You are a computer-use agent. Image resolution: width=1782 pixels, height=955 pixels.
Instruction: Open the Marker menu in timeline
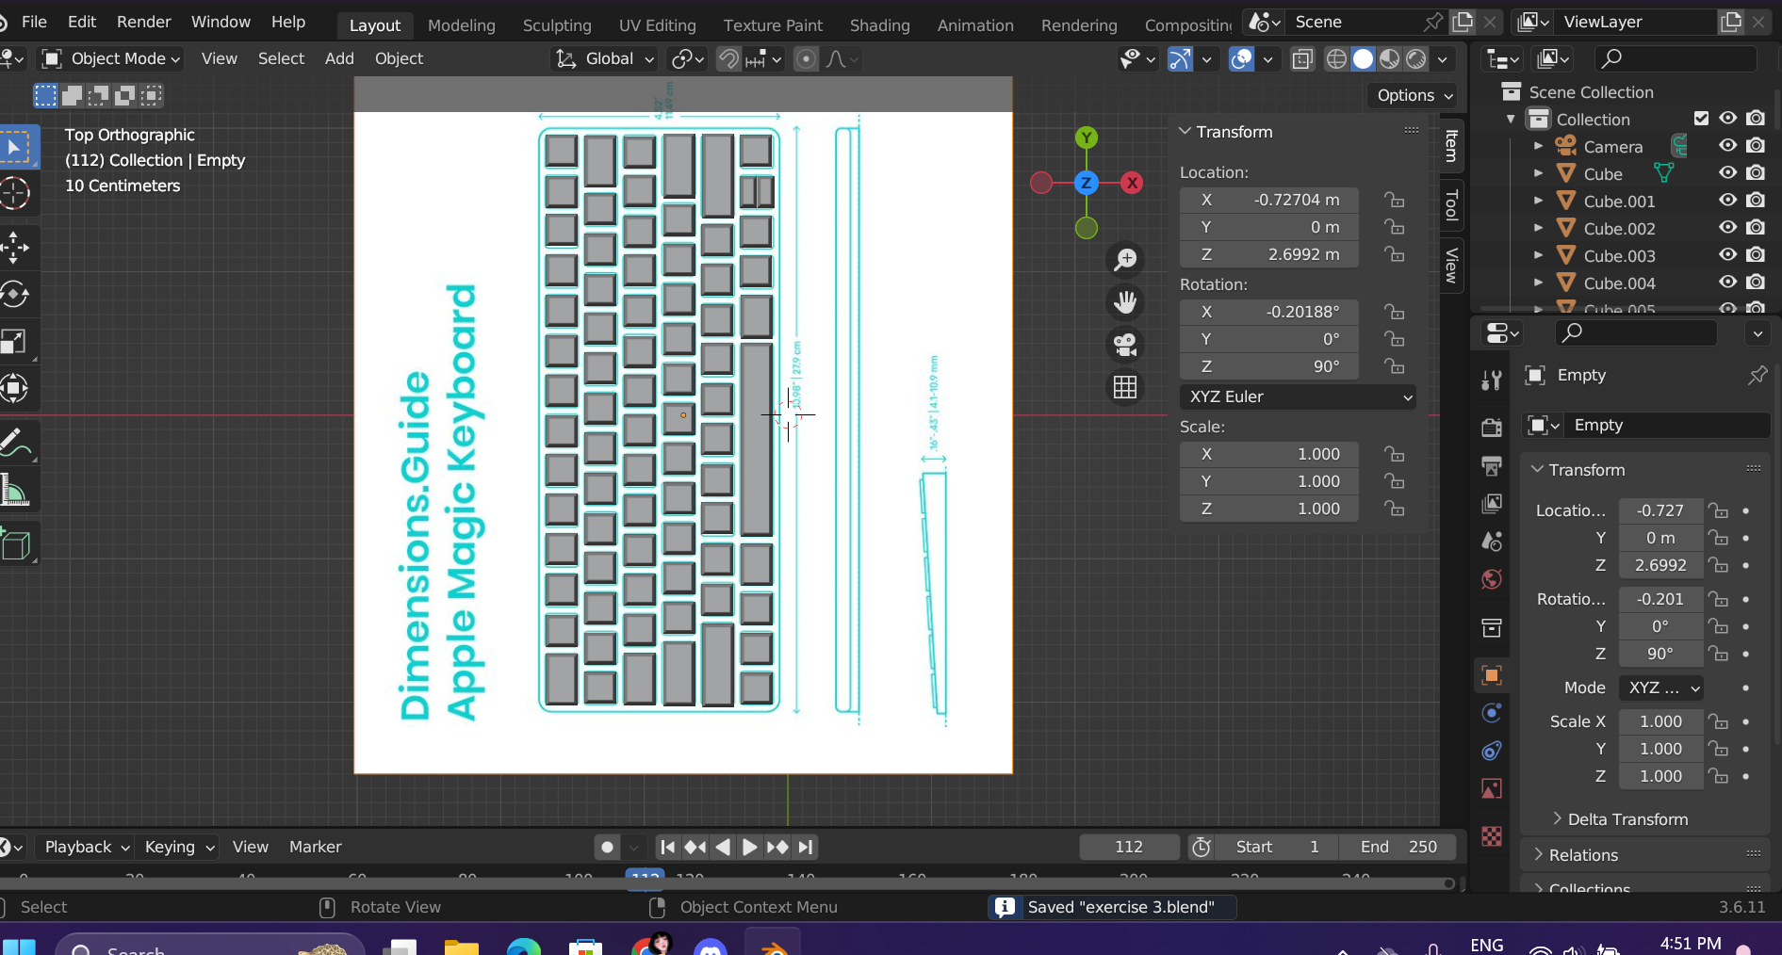click(x=315, y=847)
